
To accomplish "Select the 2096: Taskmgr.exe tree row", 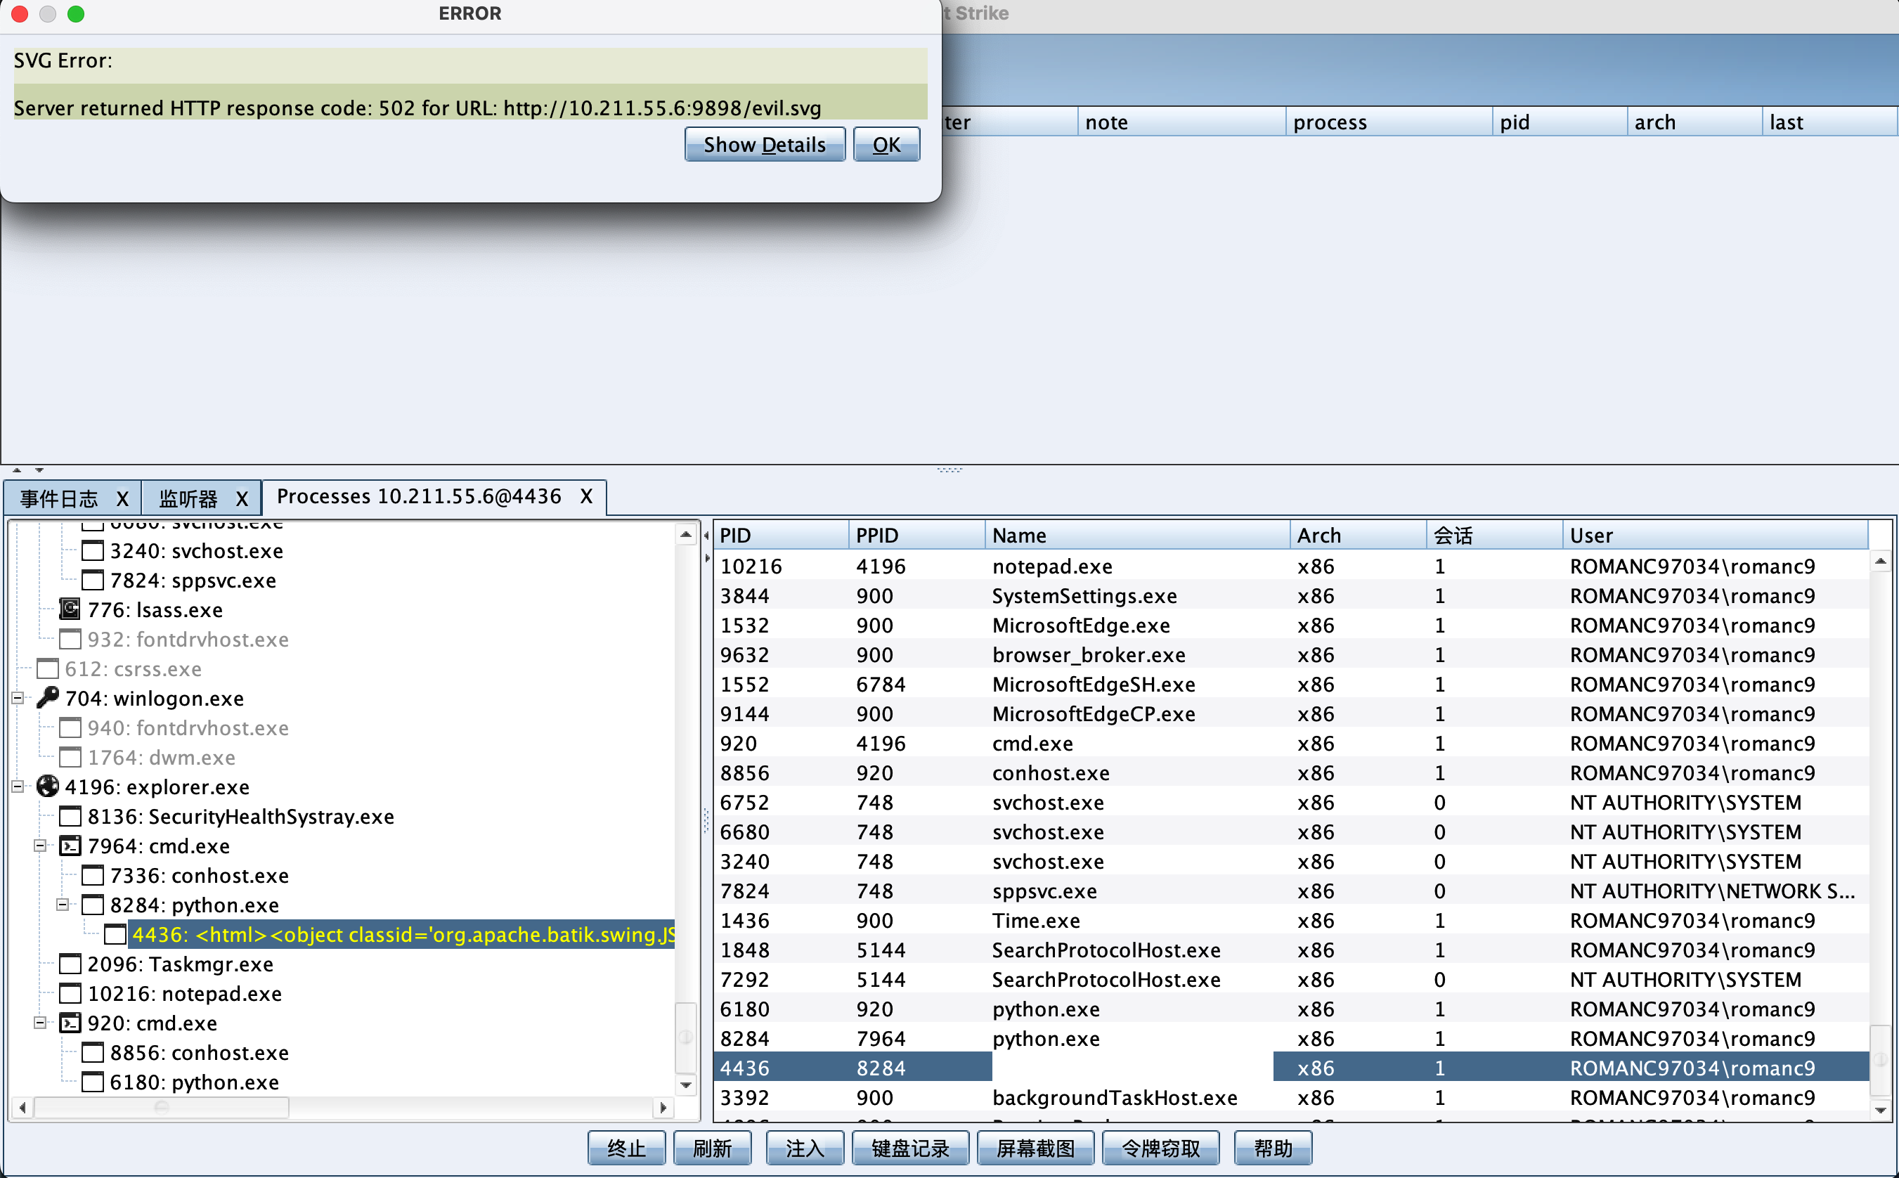I will (180, 964).
